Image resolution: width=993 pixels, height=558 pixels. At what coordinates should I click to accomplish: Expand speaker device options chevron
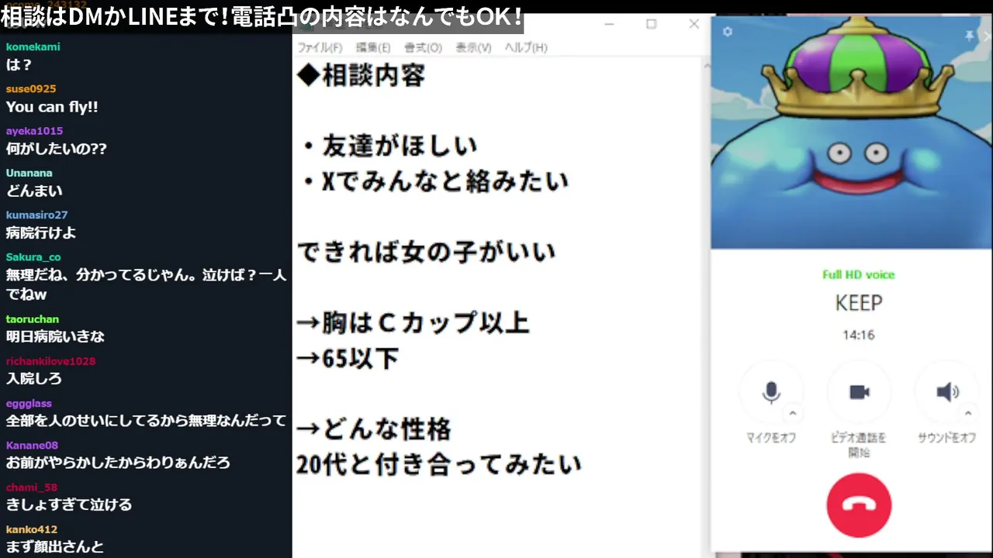968,413
